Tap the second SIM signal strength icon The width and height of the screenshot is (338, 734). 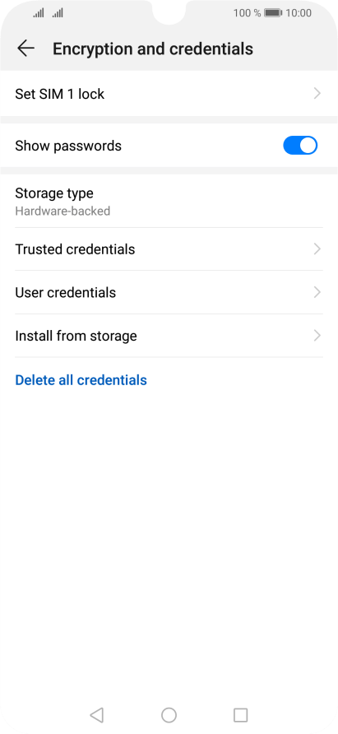pyautogui.click(x=58, y=13)
